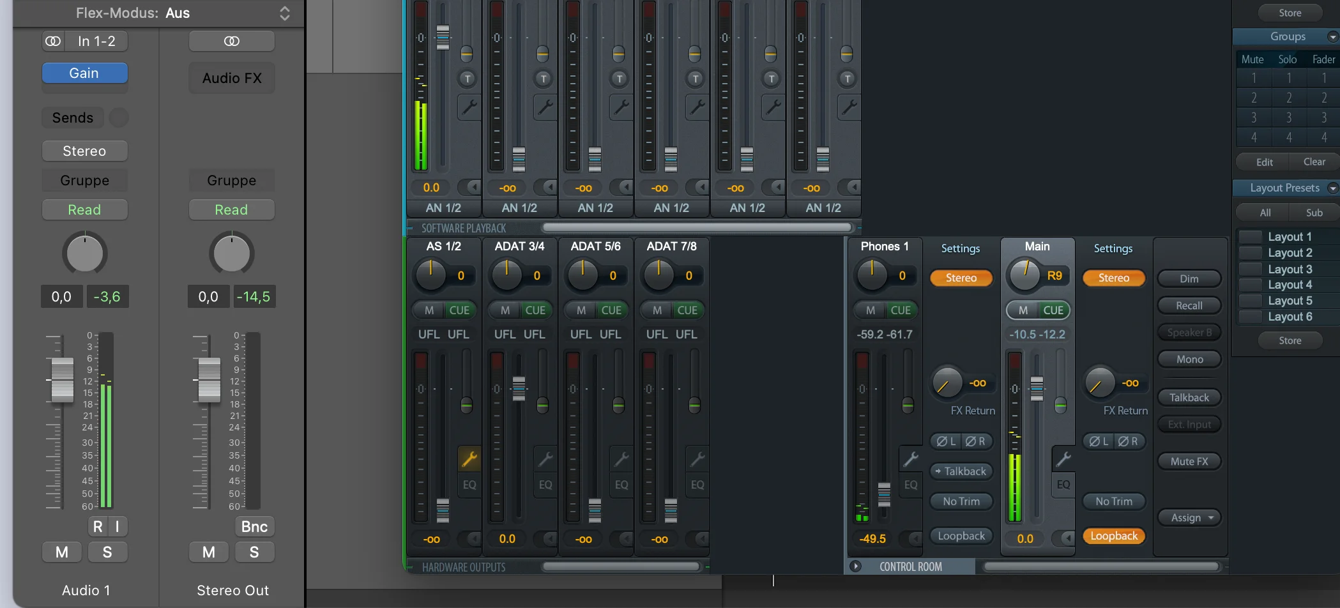Viewport: 1340px width, 608px height.
Task: Click the Main channel fader handle
Action: pos(1037,388)
